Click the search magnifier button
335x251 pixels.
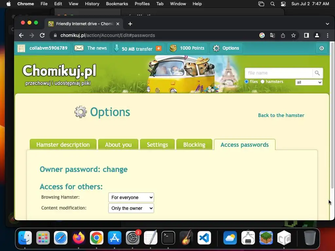pos(317,73)
